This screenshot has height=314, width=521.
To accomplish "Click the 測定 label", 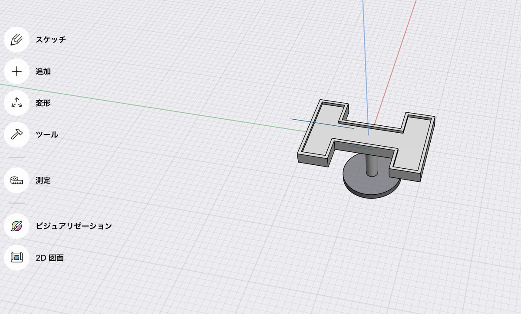I will [x=43, y=180].
